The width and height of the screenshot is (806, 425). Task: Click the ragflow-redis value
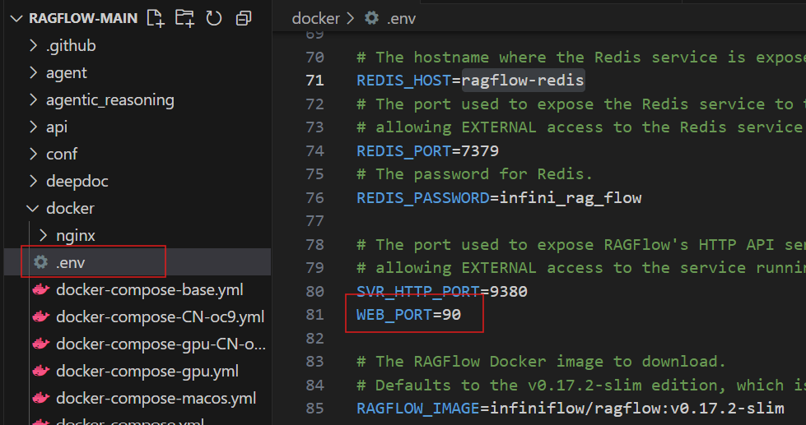(x=523, y=81)
